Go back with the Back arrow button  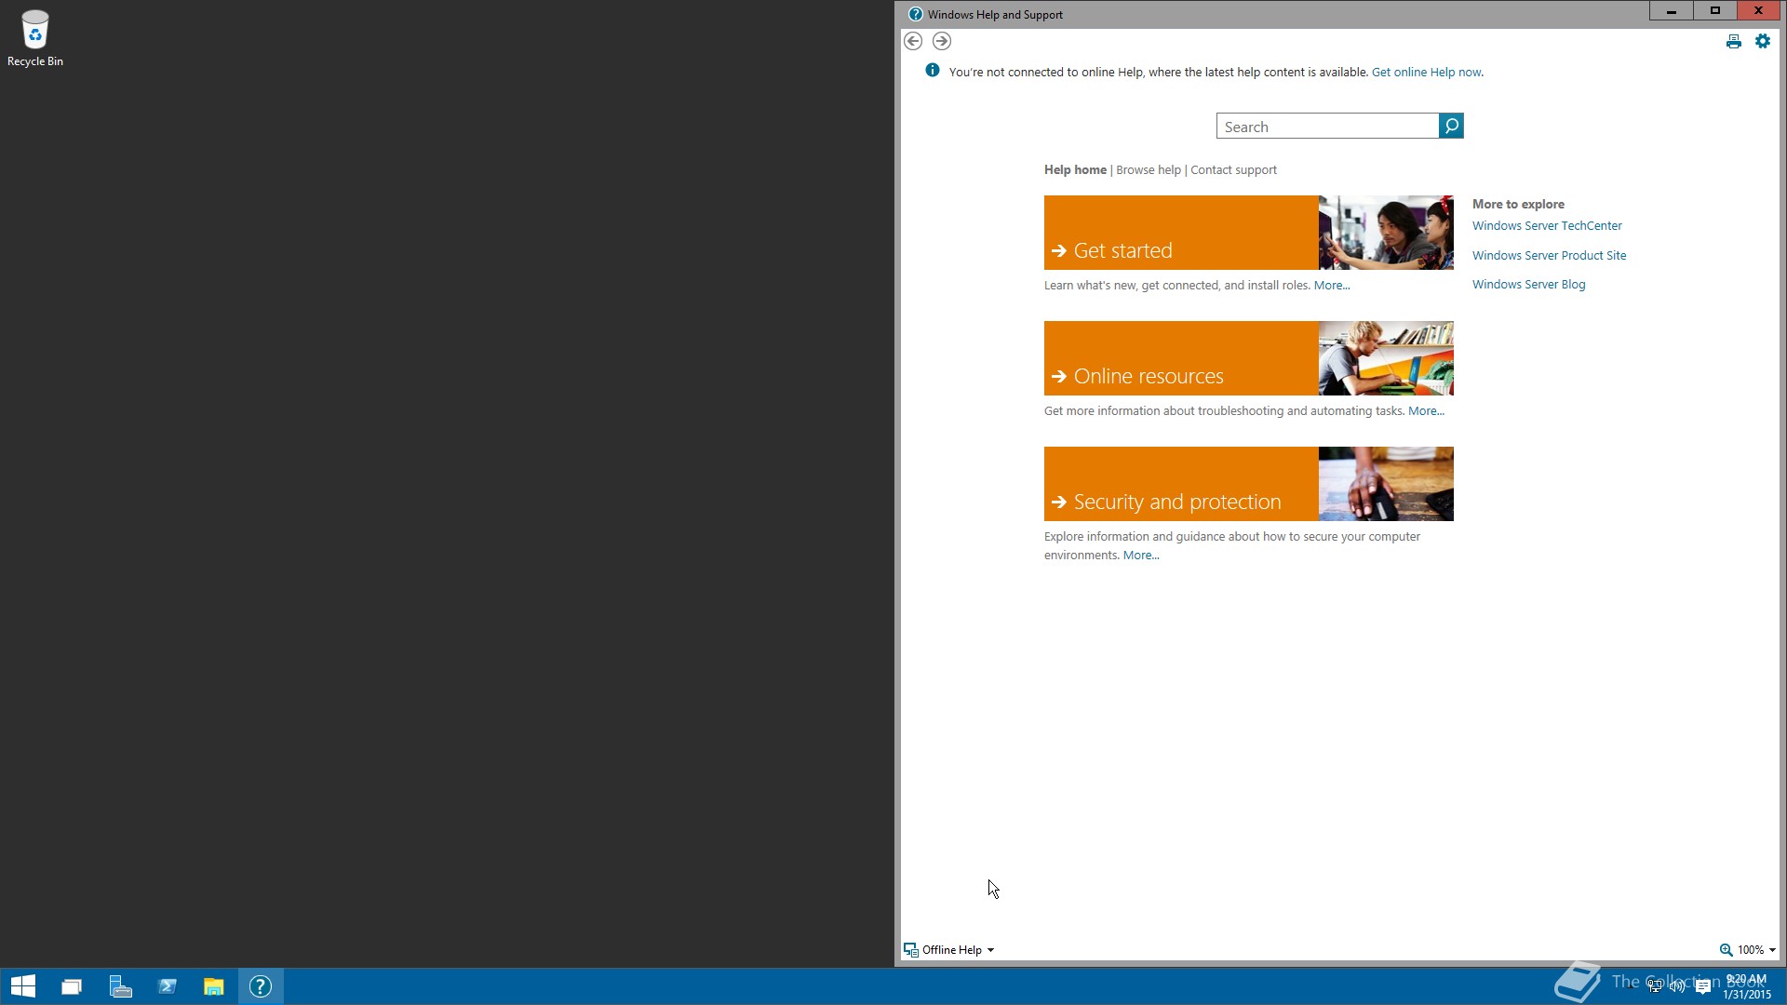913,41
